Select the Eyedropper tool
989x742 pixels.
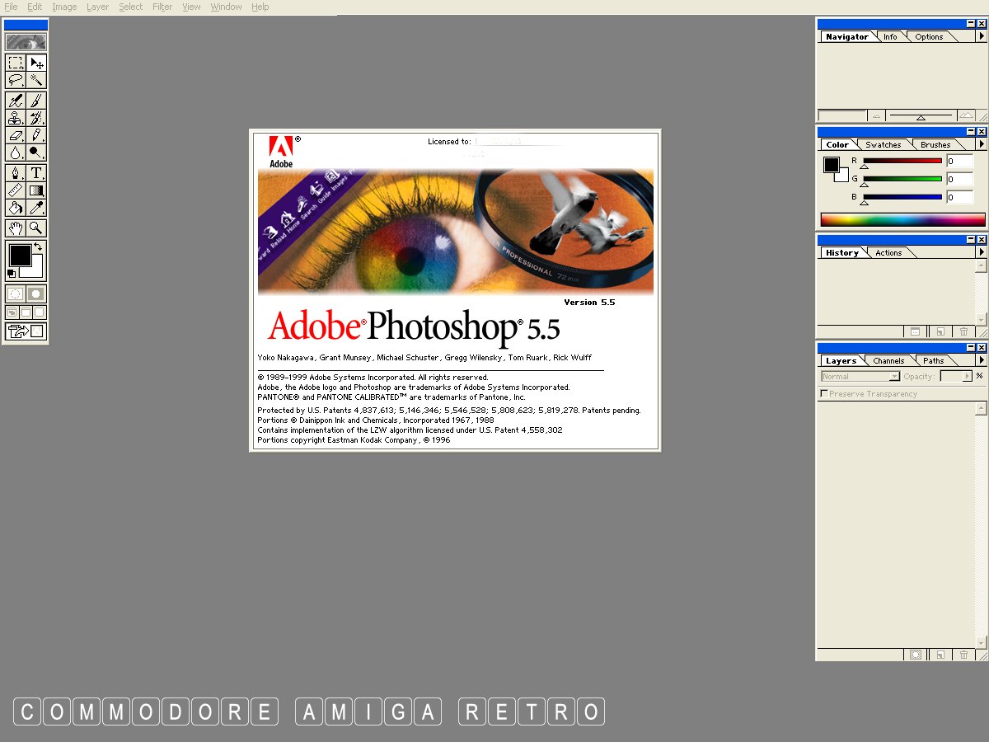(36, 208)
